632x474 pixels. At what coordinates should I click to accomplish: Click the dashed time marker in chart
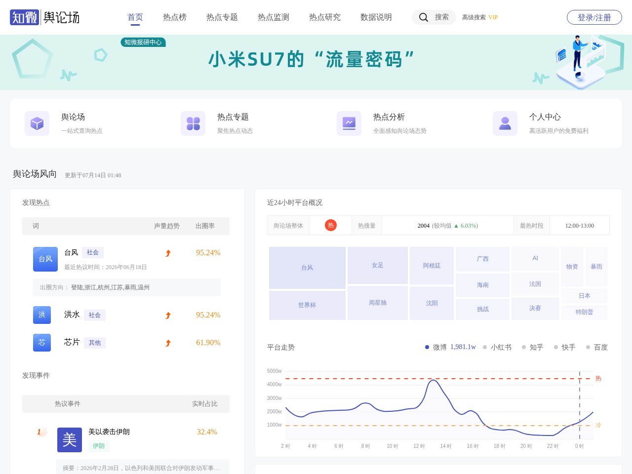point(580,405)
